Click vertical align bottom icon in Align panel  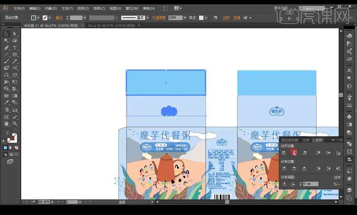338,153
